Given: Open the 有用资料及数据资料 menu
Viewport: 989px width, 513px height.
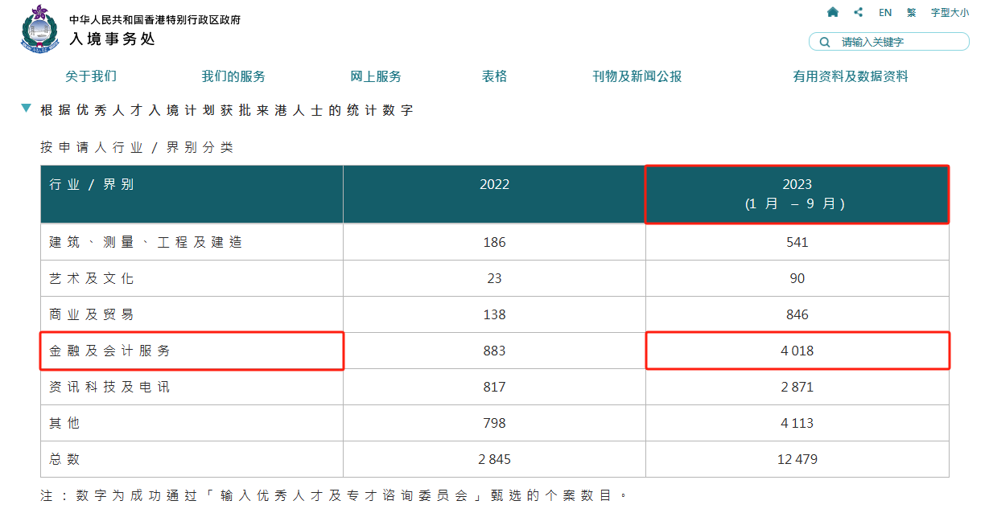Looking at the screenshot, I should click(851, 76).
